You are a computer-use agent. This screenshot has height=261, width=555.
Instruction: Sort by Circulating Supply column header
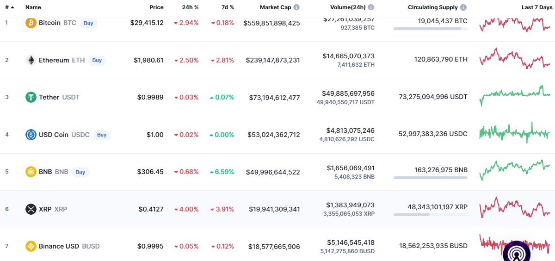[x=433, y=7]
